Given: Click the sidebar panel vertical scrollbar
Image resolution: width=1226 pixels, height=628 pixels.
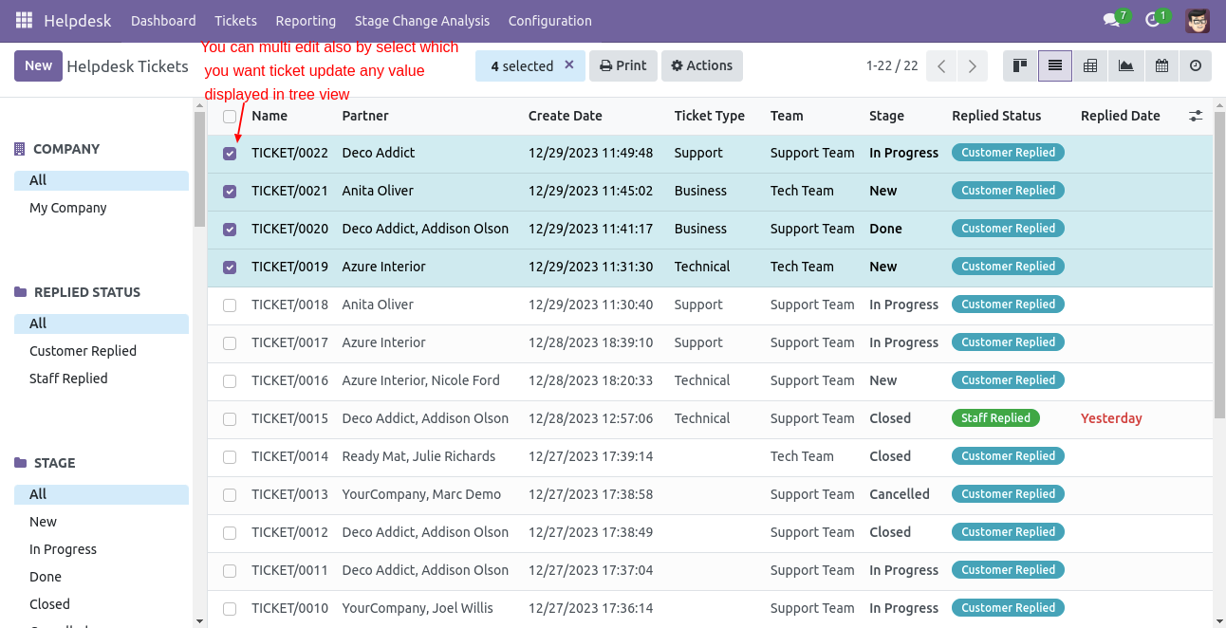Looking at the screenshot, I should pyautogui.click(x=199, y=169).
